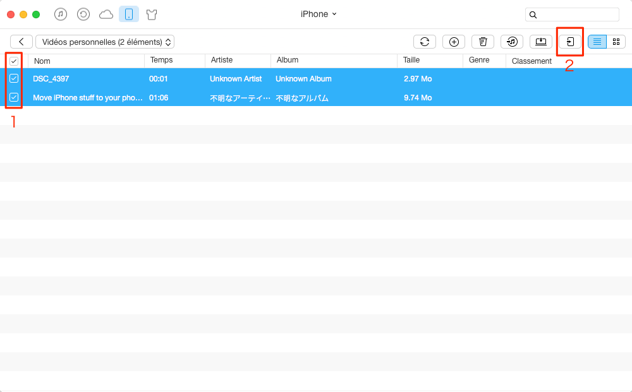The width and height of the screenshot is (632, 392).
Task: Click inside the search field
Action: (x=572, y=15)
